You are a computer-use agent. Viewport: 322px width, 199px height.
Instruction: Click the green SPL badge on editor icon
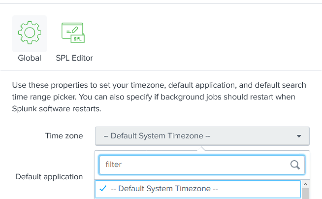point(78,39)
